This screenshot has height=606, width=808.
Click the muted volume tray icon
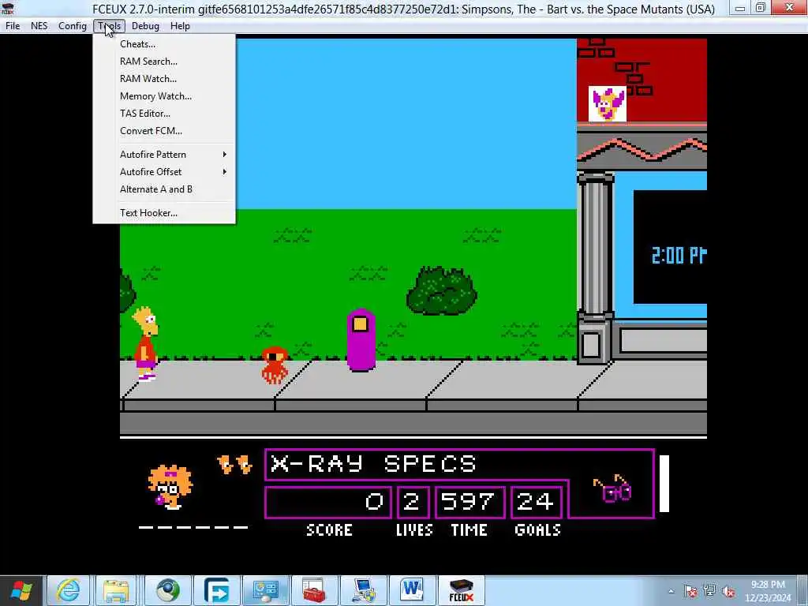[x=728, y=591]
